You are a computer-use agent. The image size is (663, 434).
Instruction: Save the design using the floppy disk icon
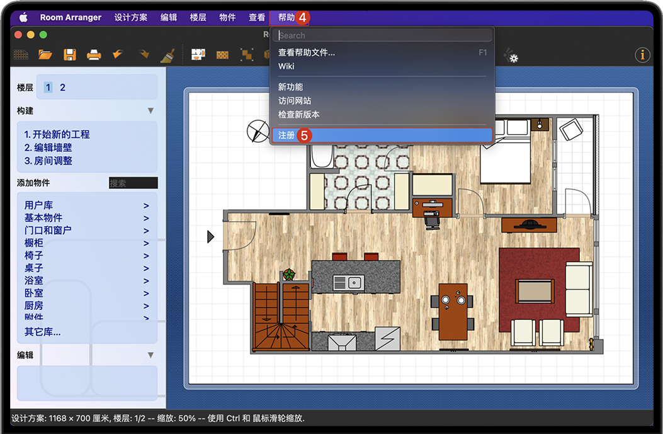70,55
